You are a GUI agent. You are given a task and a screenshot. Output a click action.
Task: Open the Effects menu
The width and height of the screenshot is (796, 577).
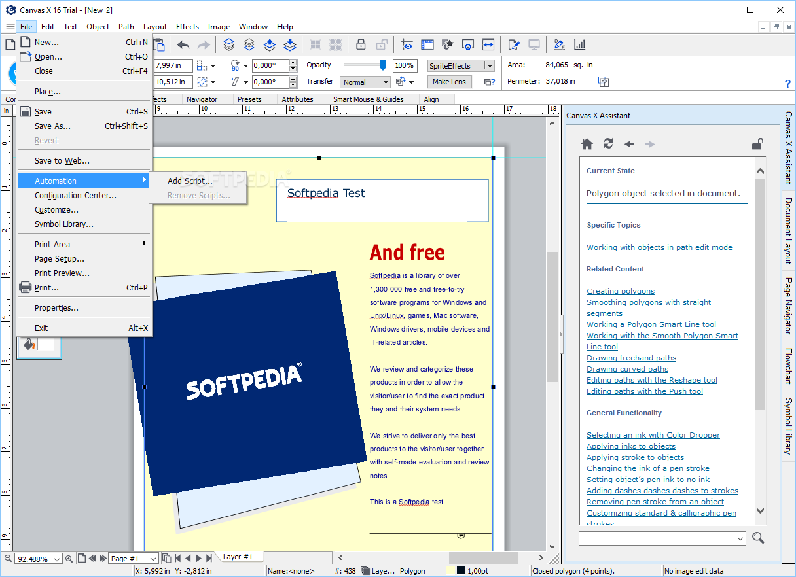click(187, 27)
